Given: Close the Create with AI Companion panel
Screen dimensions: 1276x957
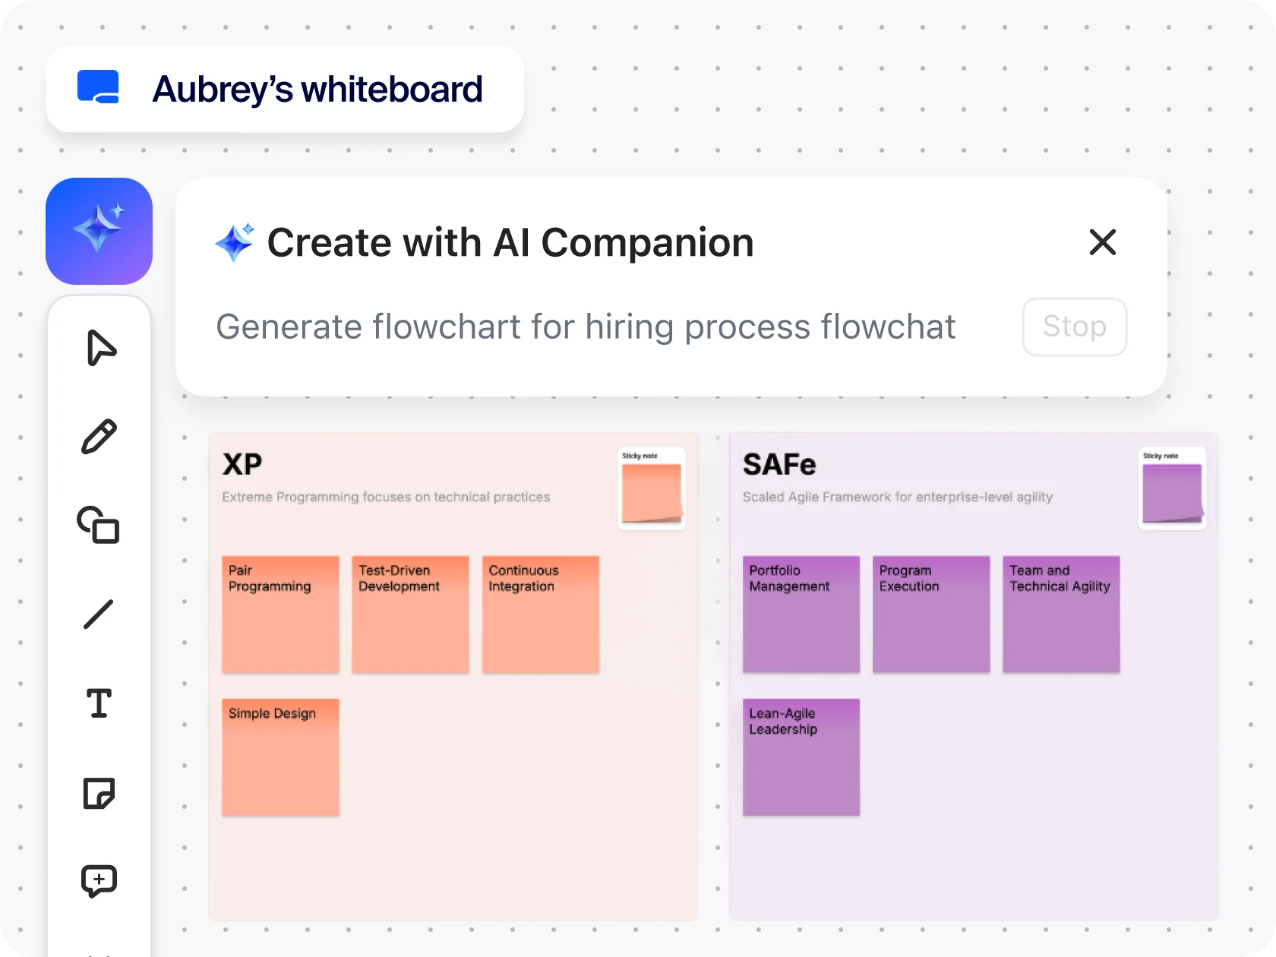Looking at the screenshot, I should (x=1102, y=242).
